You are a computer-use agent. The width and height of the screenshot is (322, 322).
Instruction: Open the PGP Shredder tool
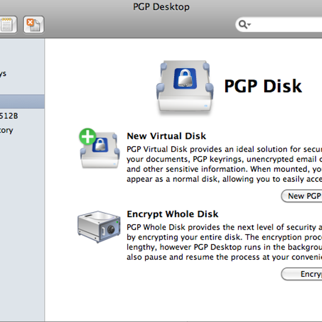(x=33, y=25)
